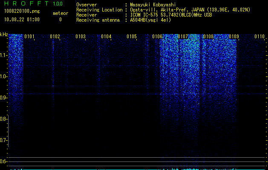The width and height of the screenshot is (268, 170).
Task: Click the 0.6 kHz axis label
Action: point(3,161)
